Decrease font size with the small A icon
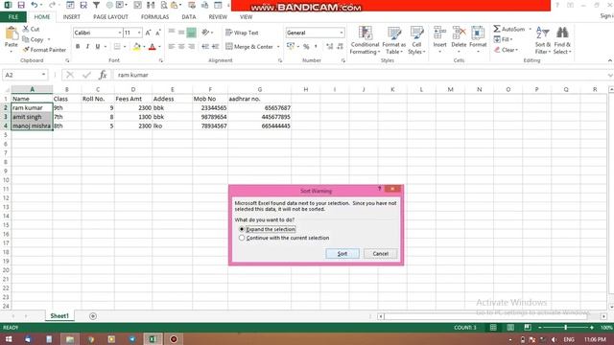The width and height of the screenshot is (614, 345). [x=157, y=33]
